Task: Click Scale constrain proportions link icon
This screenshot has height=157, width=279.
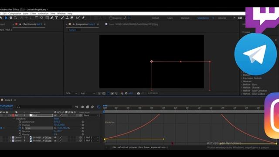Action: point(55,128)
